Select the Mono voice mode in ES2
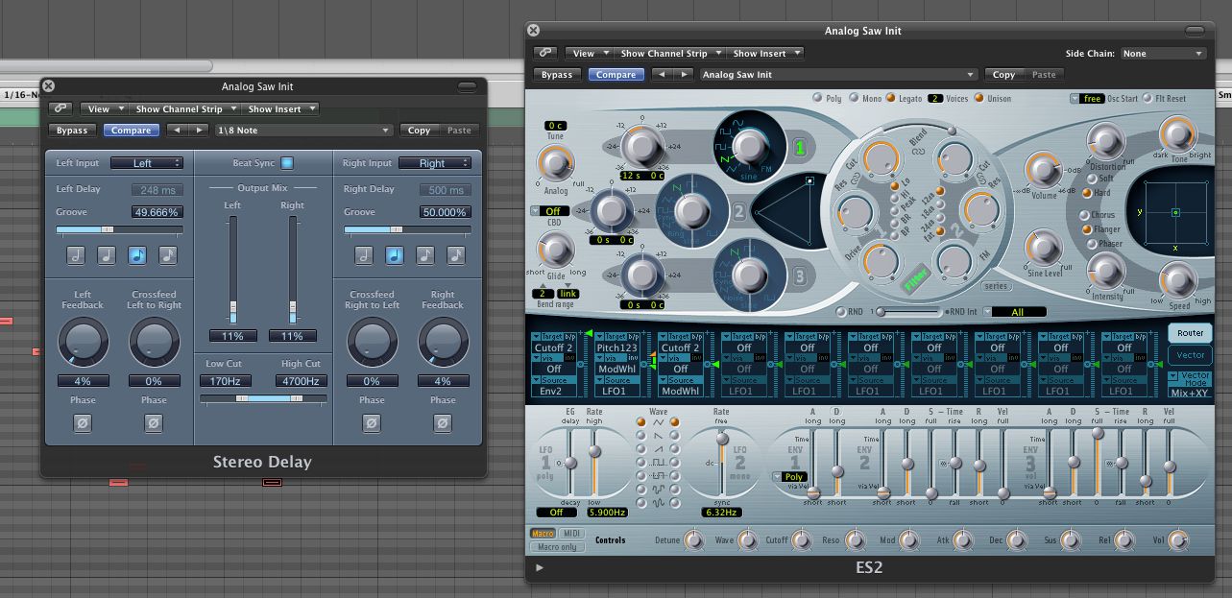The image size is (1232, 598). (x=854, y=98)
